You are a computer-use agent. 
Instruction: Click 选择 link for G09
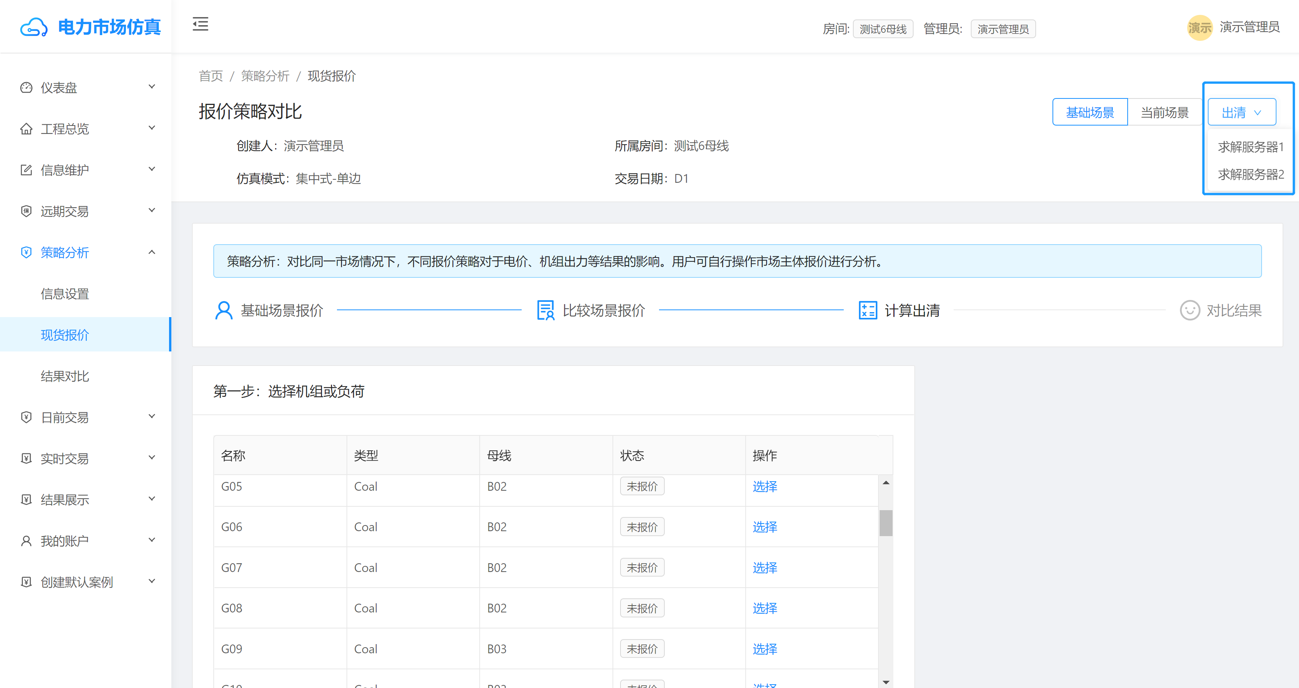point(764,649)
